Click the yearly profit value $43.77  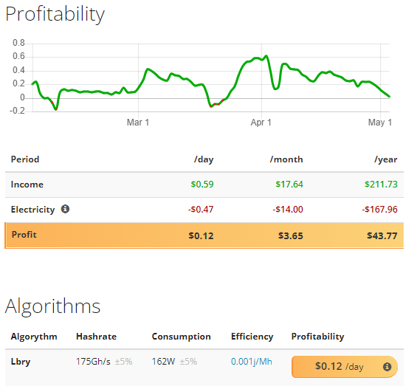click(382, 235)
